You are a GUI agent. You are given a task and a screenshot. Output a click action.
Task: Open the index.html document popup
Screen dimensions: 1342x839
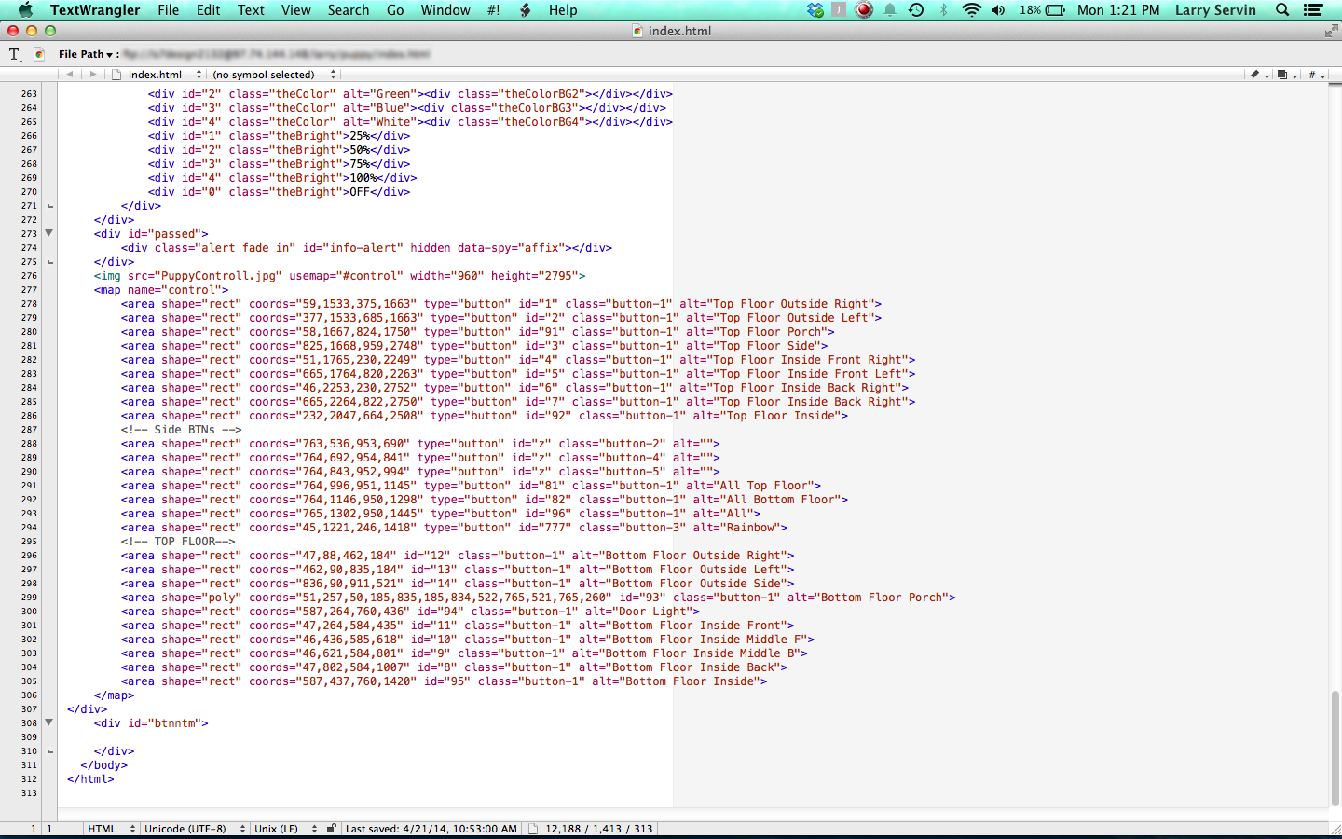[x=157, y=75]
